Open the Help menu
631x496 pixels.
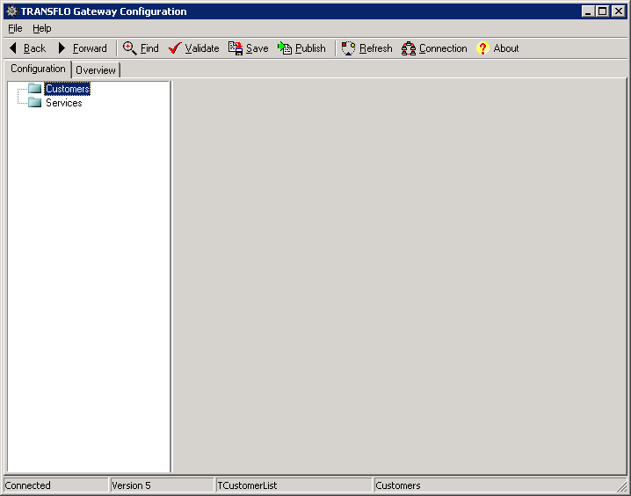point(42,28)
